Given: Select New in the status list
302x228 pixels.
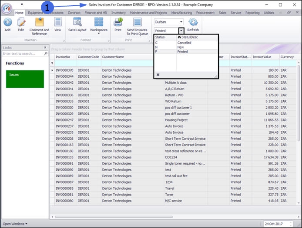Looking at the screenshot, I should [181, 47].
